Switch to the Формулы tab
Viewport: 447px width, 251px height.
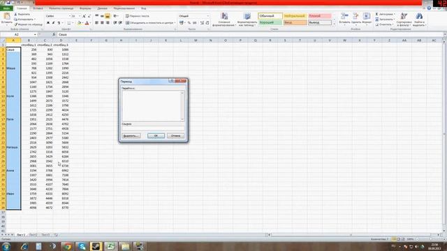pyautogui.click(x=85, y=8)
